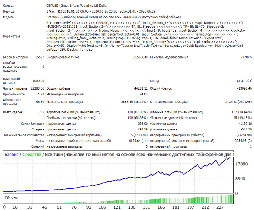This screenshot has height=210, width=254.
Task: Click the chart axis value 17880
Action: coord(242,164)
